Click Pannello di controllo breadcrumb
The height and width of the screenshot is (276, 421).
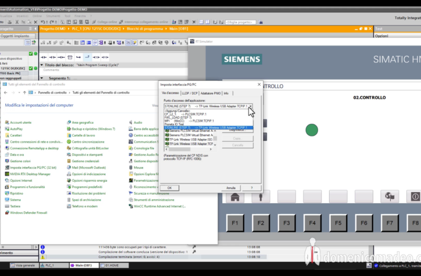[52, 93]
